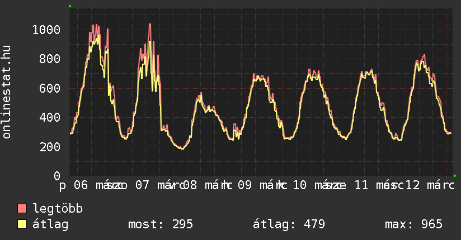
Task: Select the átlag legend label text
Action: pos(50,224)
